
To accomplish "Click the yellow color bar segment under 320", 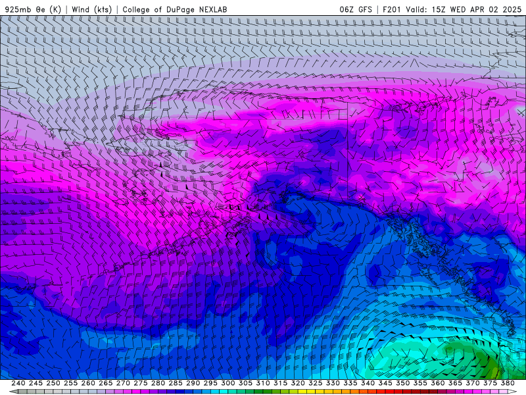I will pyautogui.click(x=302, y=392).
